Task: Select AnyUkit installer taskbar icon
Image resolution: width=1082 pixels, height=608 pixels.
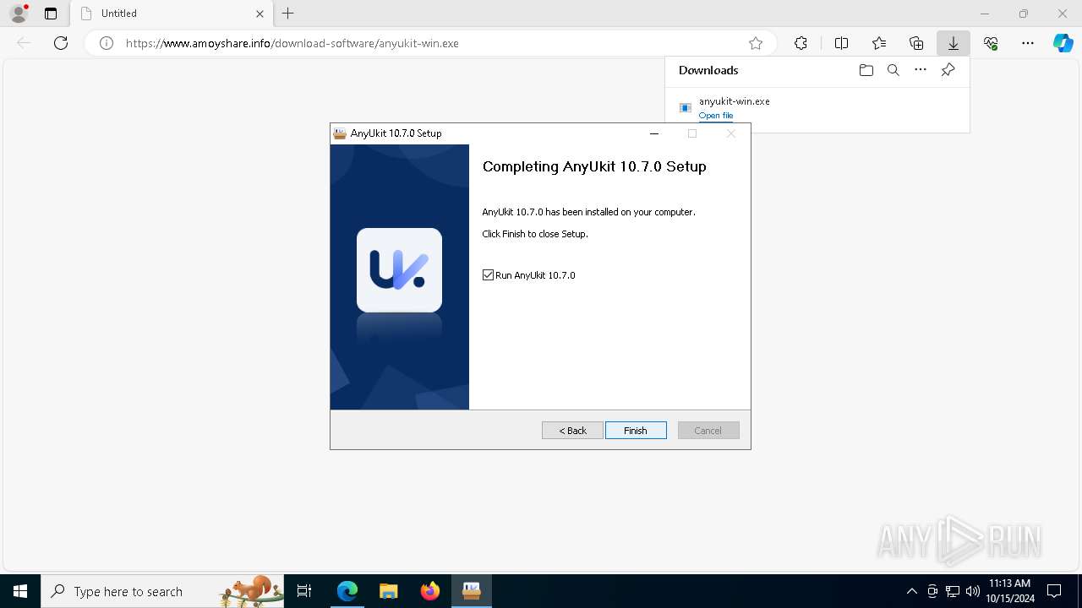Action: [x=472, y=591]
